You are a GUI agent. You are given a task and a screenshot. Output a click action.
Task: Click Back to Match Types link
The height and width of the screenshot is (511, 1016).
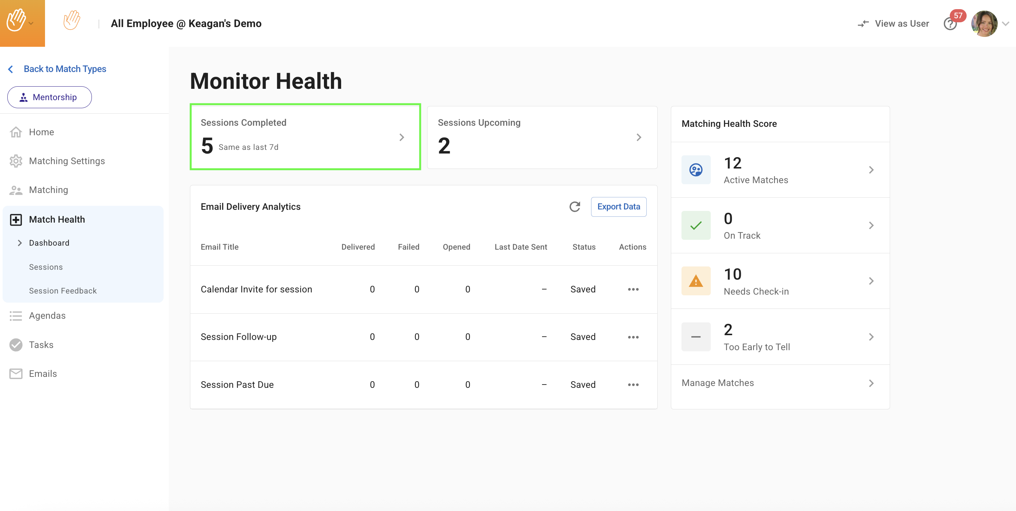(x=65, y=69)
